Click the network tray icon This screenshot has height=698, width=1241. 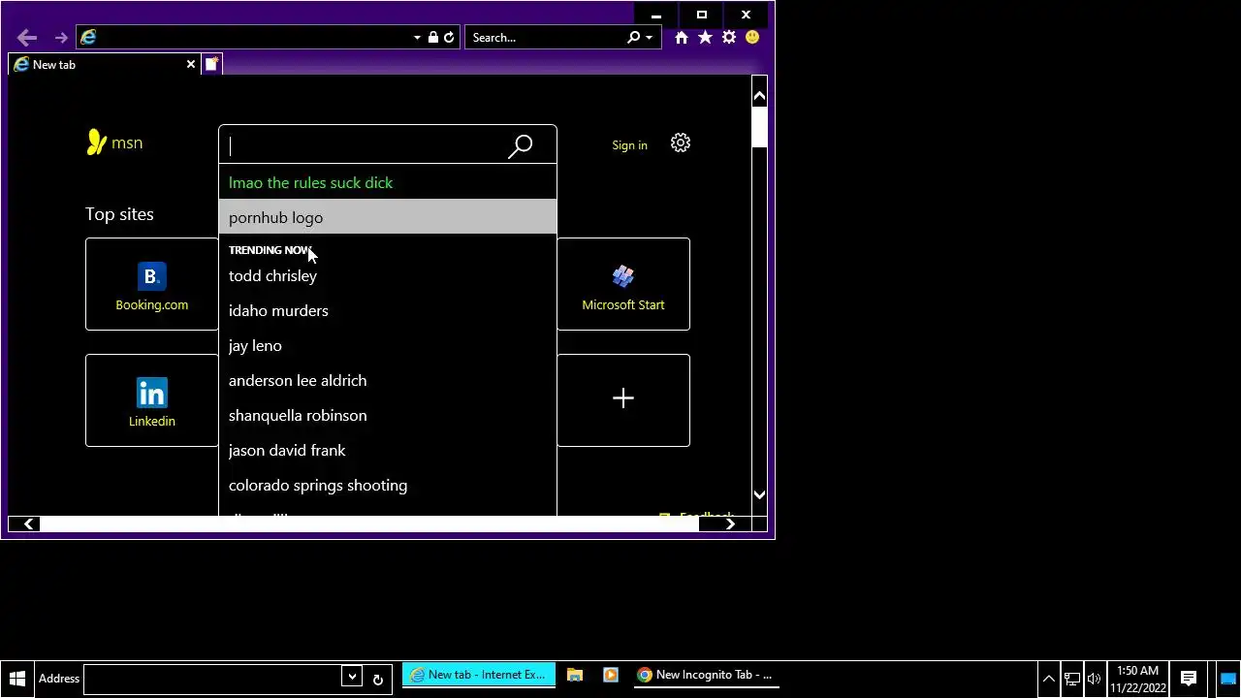[1072, 679]
